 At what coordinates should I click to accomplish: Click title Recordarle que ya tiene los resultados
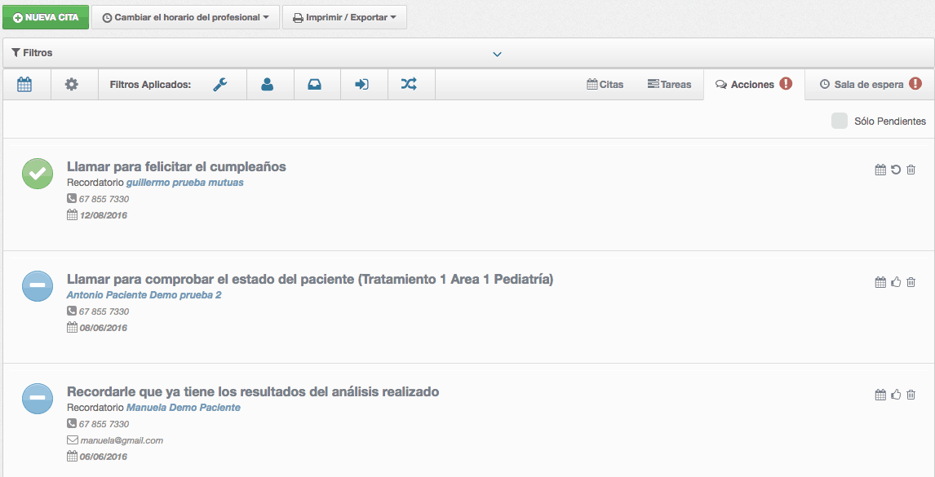(x=253, y=391)
